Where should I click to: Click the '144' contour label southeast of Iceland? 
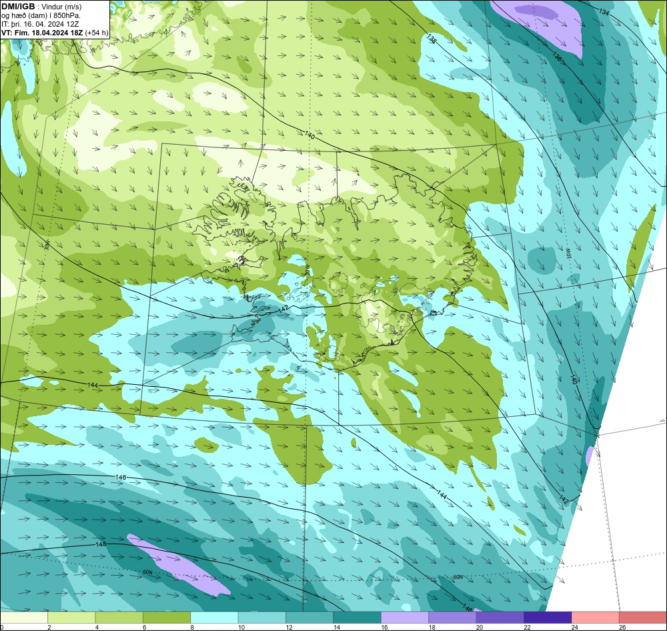(x=442, y=494)
